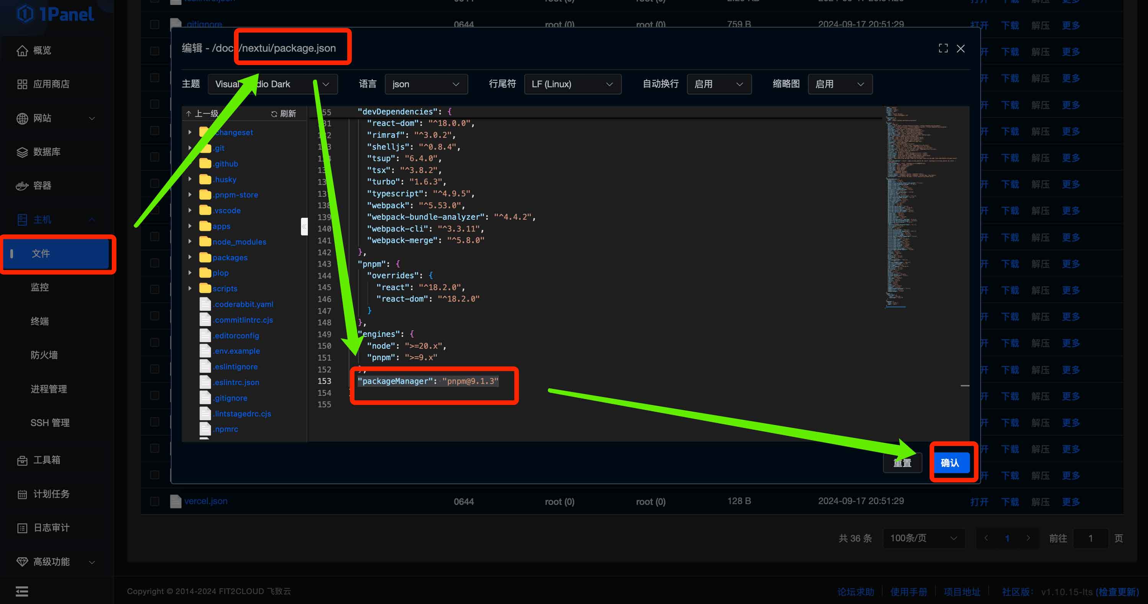Click the next page arrow
Image resolution: width=1148 pixels, height=604 pixels.
pos(1028,538)
